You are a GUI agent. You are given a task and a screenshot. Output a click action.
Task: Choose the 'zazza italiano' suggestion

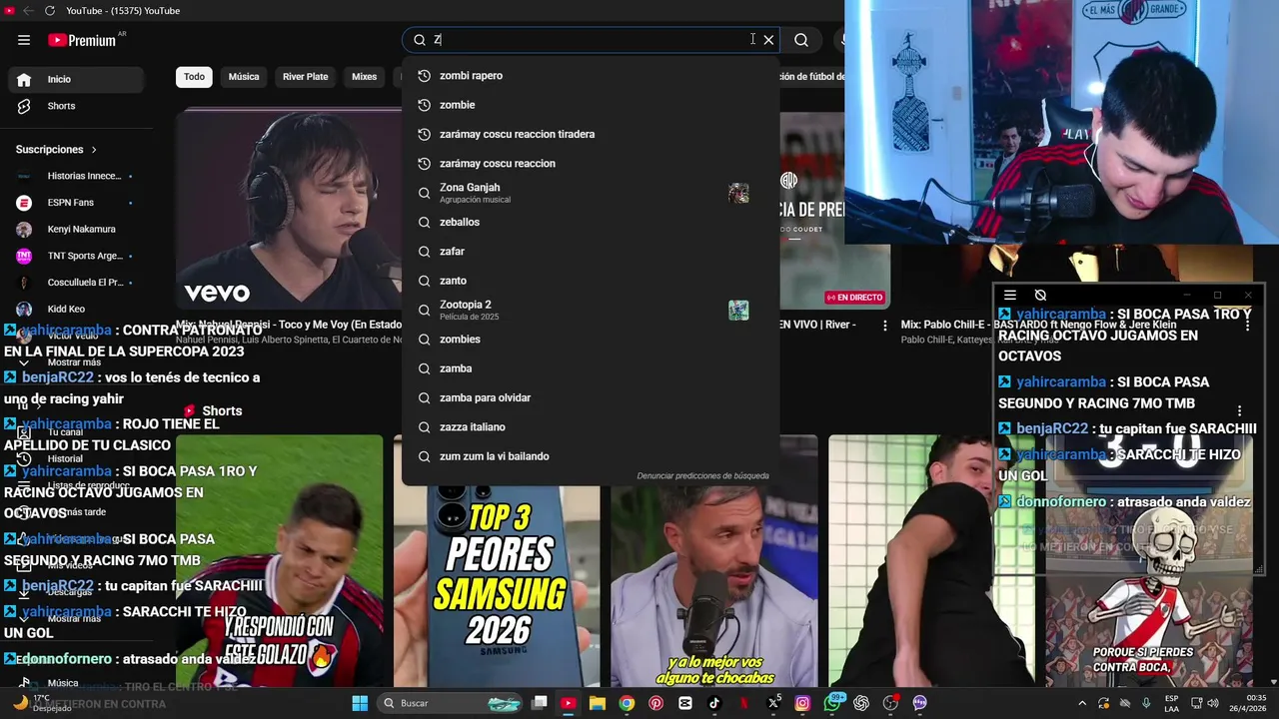(591, 426)
